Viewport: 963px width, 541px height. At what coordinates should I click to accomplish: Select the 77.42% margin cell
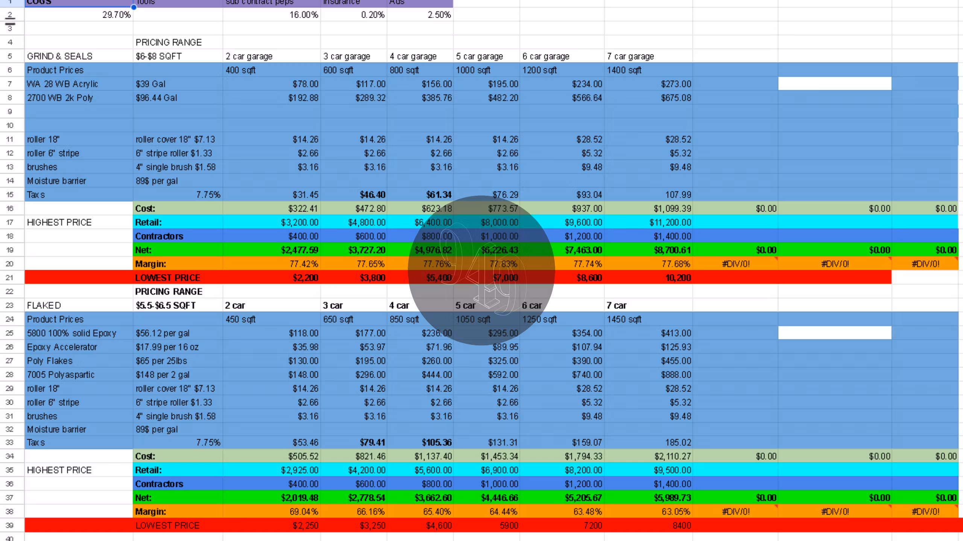click(x=272, y=264)
